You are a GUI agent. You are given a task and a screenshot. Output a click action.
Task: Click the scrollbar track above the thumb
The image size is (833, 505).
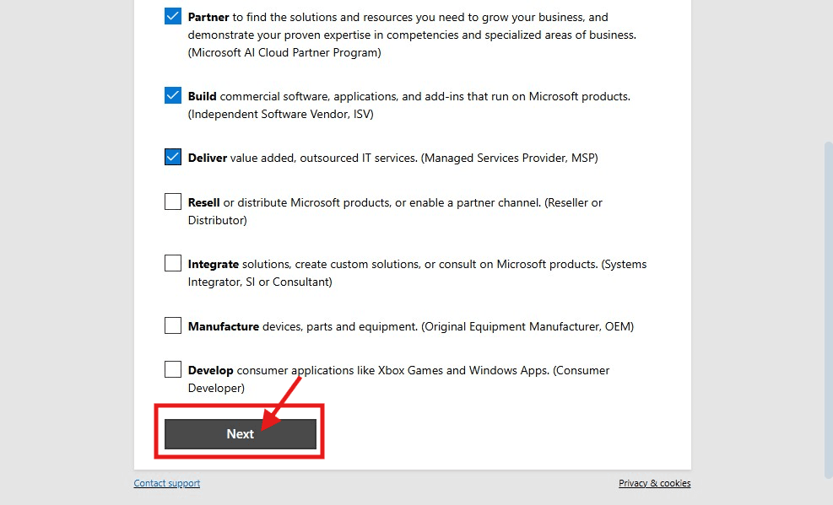(x=827, y=67)
